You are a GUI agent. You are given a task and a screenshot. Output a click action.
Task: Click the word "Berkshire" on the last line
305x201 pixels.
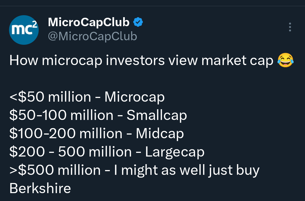[x=40, y=188]
